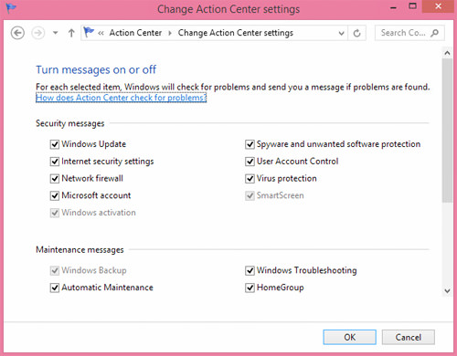Viewport: 457px width, 356px height.
Task: Toggle the HomeGroup checkbox
Action: 250,288
